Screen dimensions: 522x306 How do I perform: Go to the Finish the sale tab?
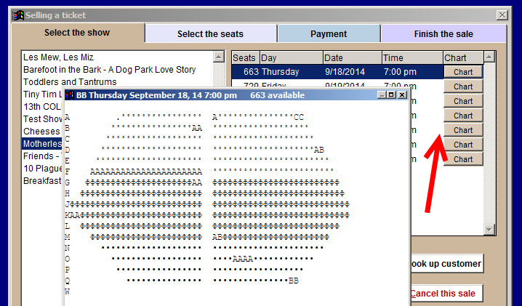(443, 34)
